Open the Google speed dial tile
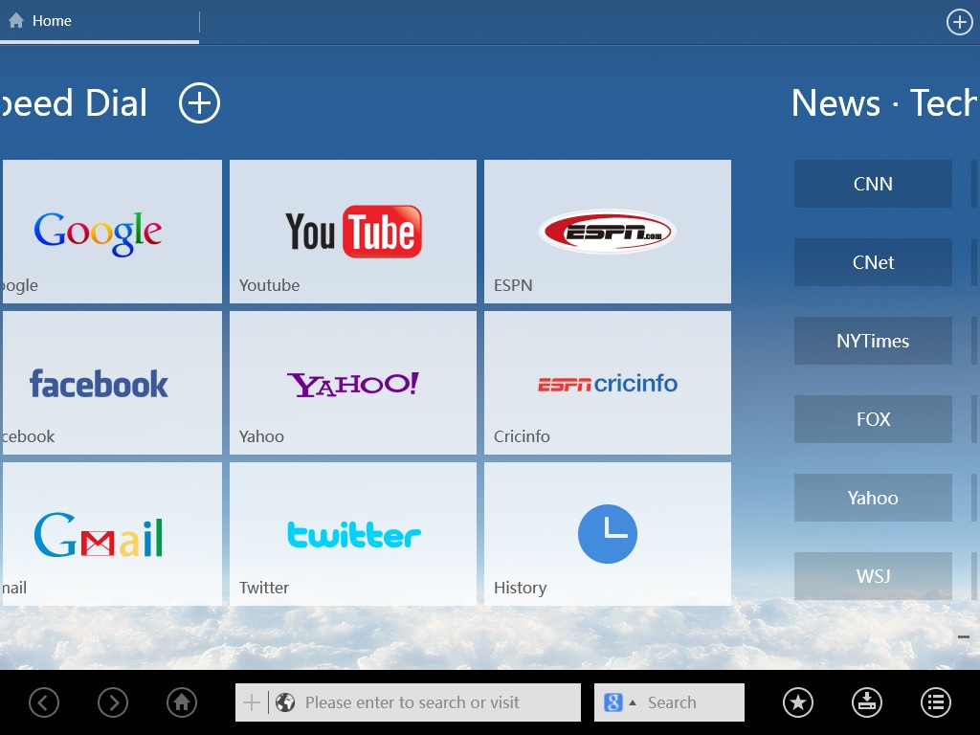 (x=111, y=232)
